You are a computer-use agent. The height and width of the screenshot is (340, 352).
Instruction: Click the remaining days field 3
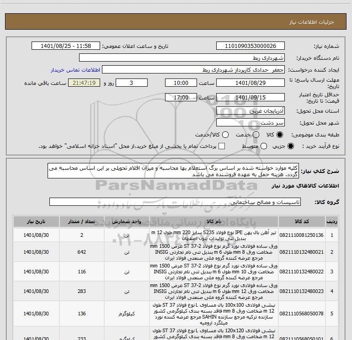(132, 83)
